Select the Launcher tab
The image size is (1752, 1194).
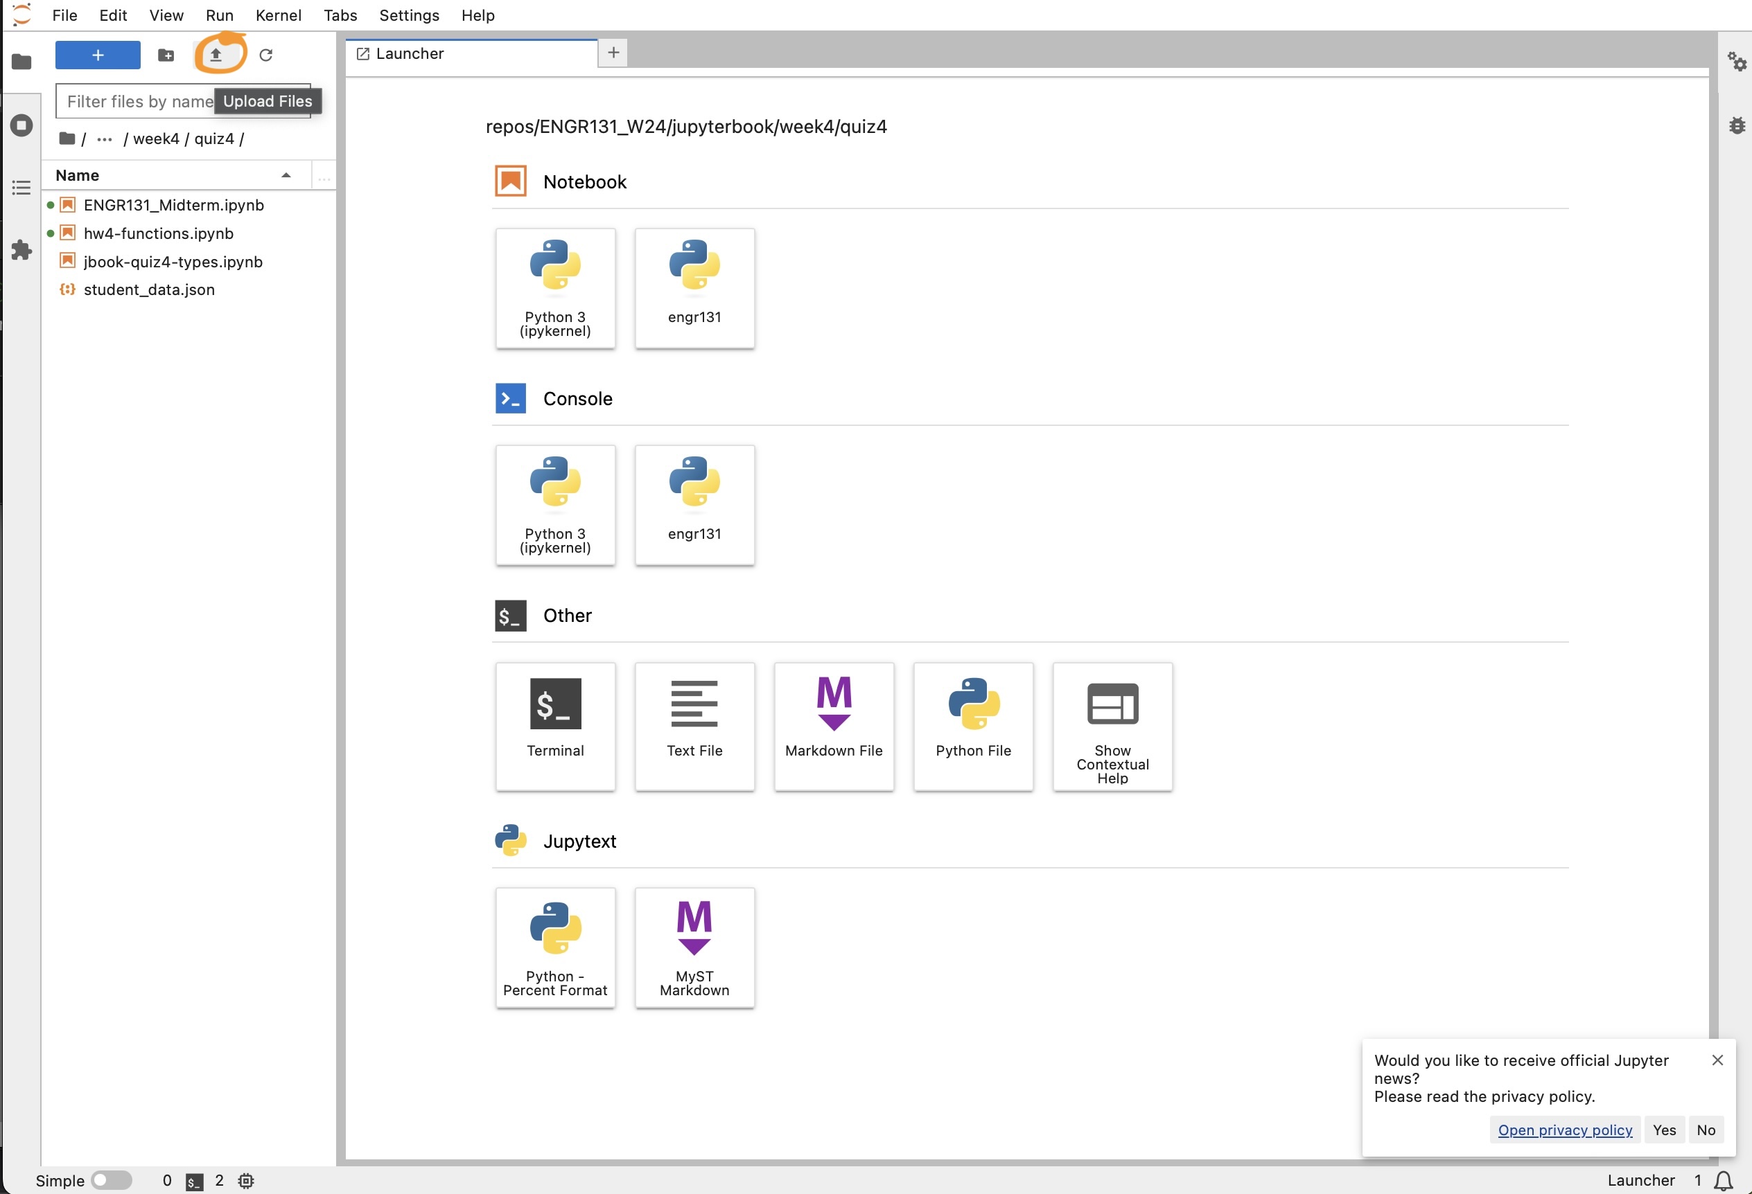(x=472, y=53)
